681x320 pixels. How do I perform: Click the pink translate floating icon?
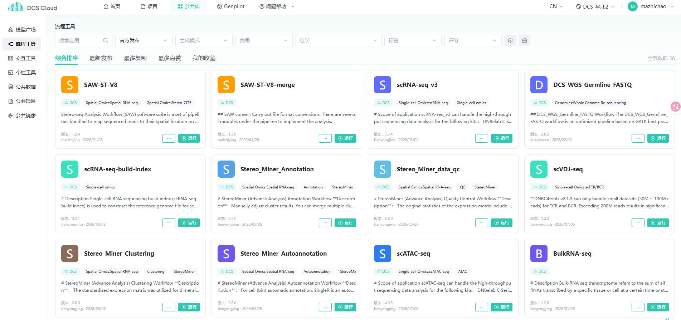(675, 106)
